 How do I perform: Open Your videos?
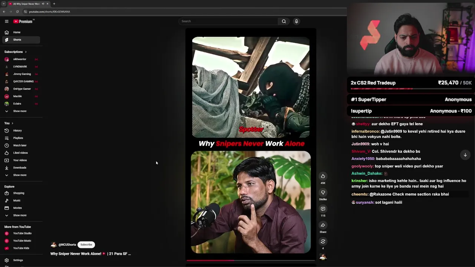pyautogui.click(x=22, y=160)
